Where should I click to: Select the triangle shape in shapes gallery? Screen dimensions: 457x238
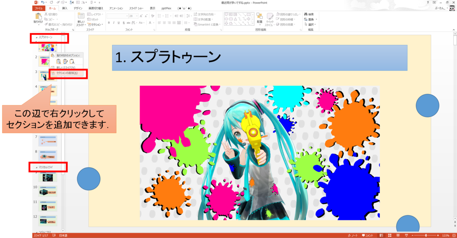[x=235, y=19]
